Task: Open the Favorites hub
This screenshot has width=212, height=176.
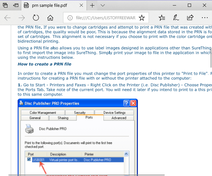Action: [162, 18]
